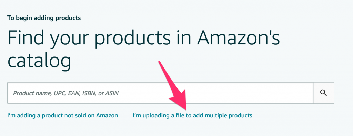
Task: Open "I'm adding a product not sold on Amazon"
Action: coord(63,116)
